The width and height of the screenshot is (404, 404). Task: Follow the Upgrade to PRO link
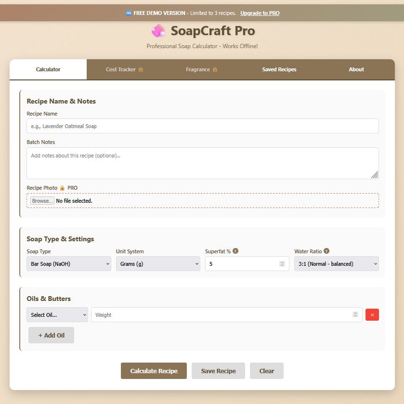(x=260, y=13)
